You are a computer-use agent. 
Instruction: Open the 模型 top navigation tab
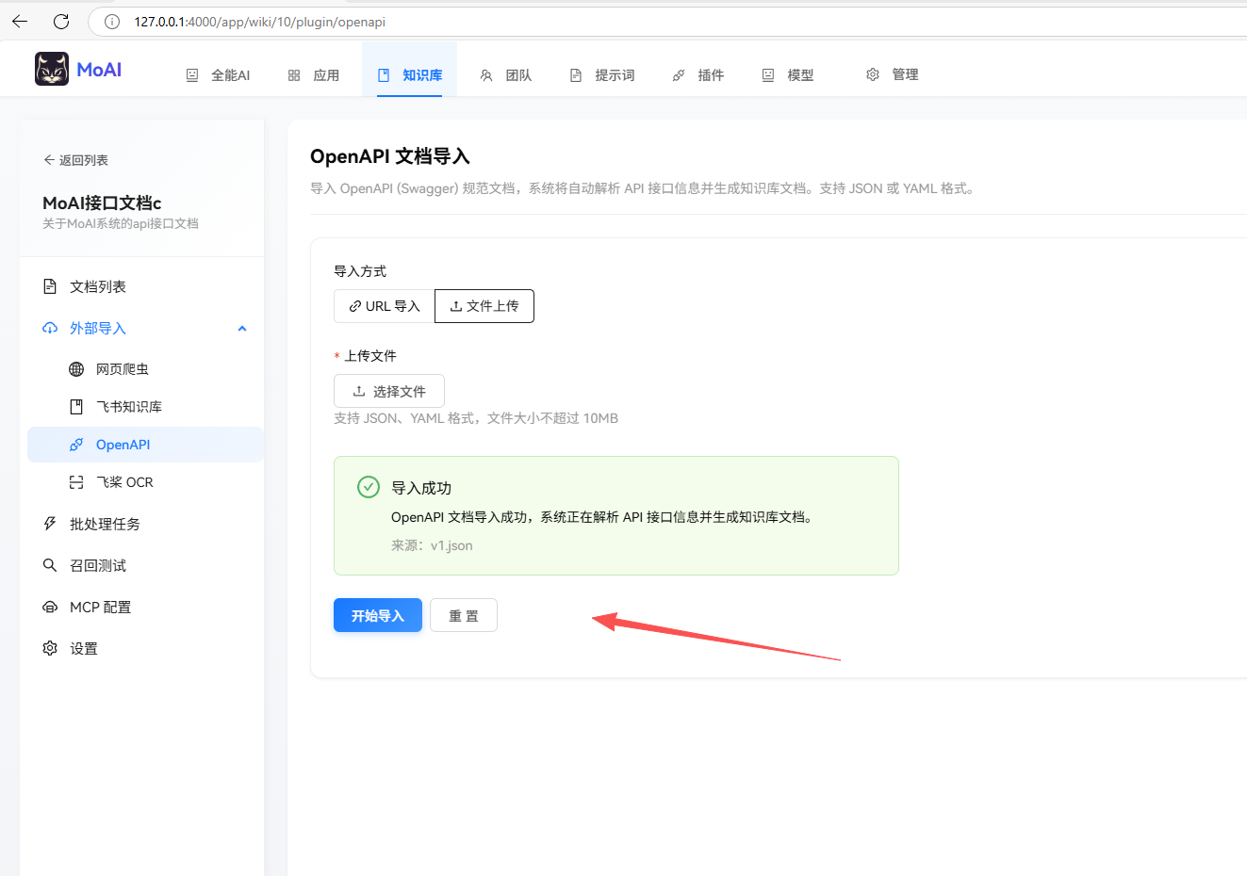pos(788,75)
